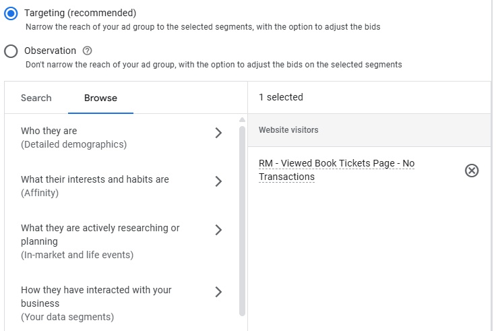This screenshot has height=331, width=496.
Task: Expand In-market and life events chevron
Action: tap(218, 230)
